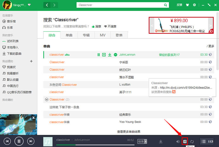Image resolution: width=219 pixels, height=147 pixels.
Task: Pause the song with player bar button
Action: pyautogui.click(x=19, y=141)
